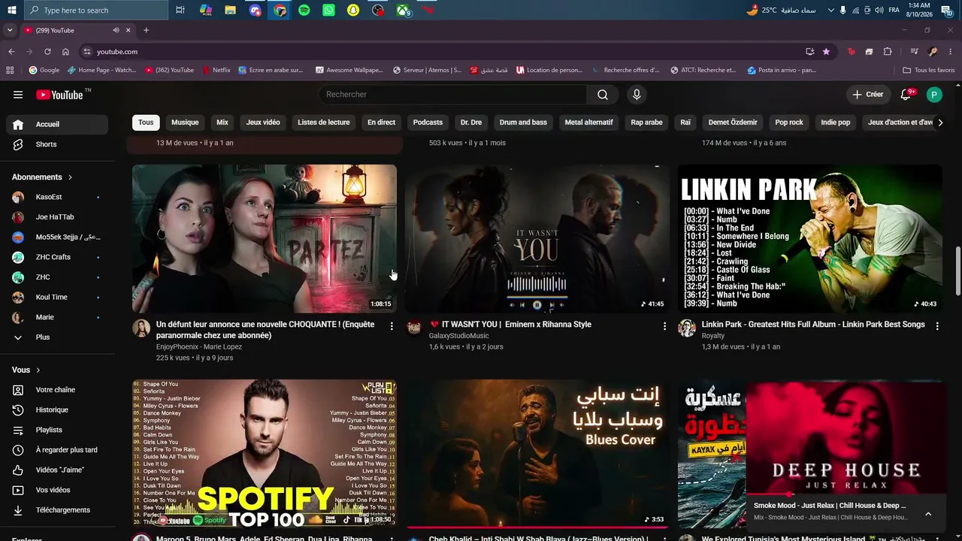
Task: Open Historique in the sidebar
Action: pyautogui.click(x=57, y=410)
